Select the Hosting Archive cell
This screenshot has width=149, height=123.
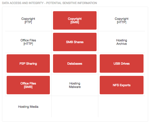[x=122, y=42]
